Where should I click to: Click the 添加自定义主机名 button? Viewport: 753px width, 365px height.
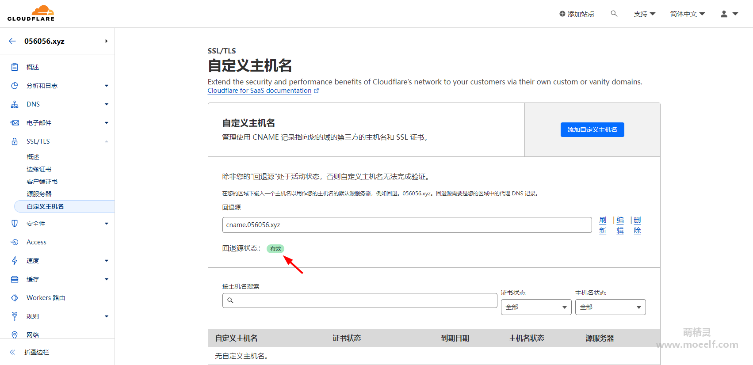click(x=592, y=129)
